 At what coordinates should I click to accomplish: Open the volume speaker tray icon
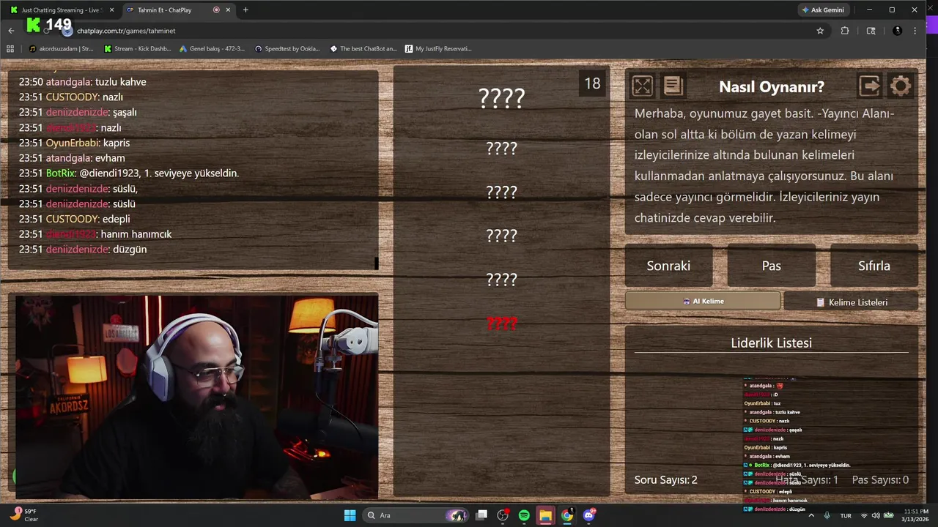(876, 515)
